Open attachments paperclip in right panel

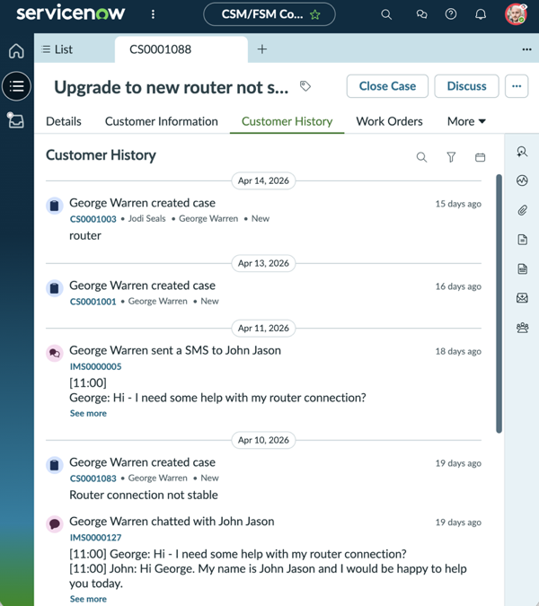522,210
